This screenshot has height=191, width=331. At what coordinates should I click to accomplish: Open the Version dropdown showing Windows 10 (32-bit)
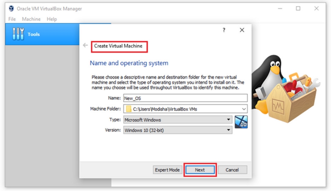178,130
